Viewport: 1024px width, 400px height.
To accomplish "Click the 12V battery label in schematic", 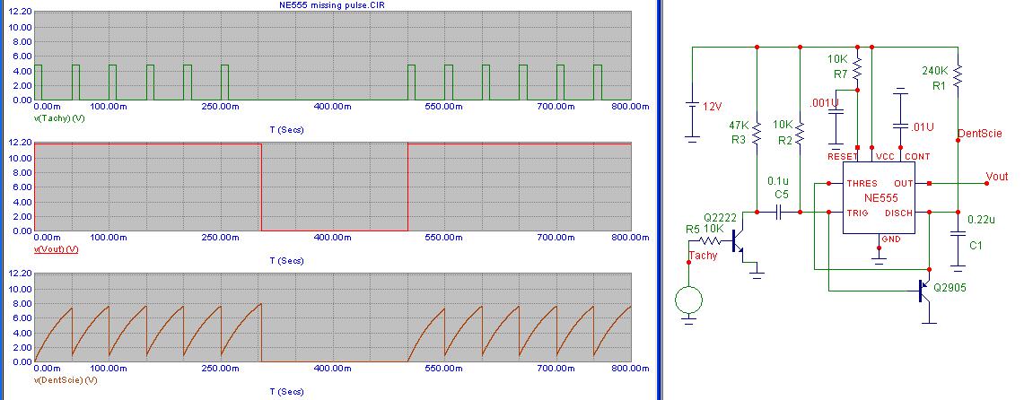I will (x=712, y=107).
